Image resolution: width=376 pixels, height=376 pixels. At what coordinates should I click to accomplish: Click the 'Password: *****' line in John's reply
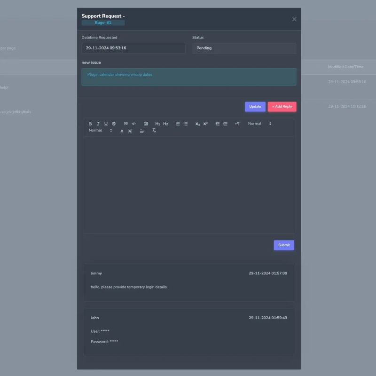[x=104, y=342]
